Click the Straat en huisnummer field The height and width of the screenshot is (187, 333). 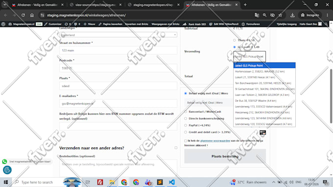(x=119, y=50)
